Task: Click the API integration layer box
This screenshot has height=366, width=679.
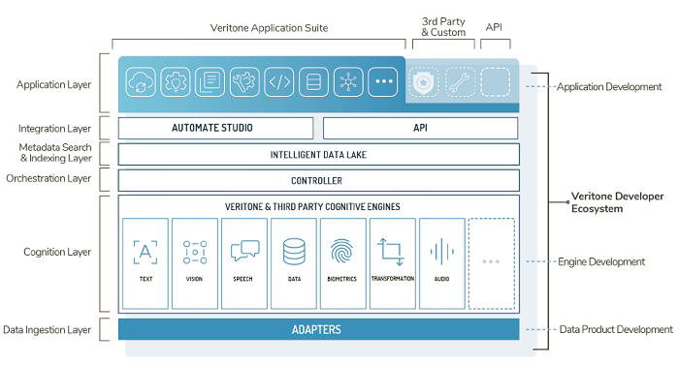Action: tap(420, 128)
